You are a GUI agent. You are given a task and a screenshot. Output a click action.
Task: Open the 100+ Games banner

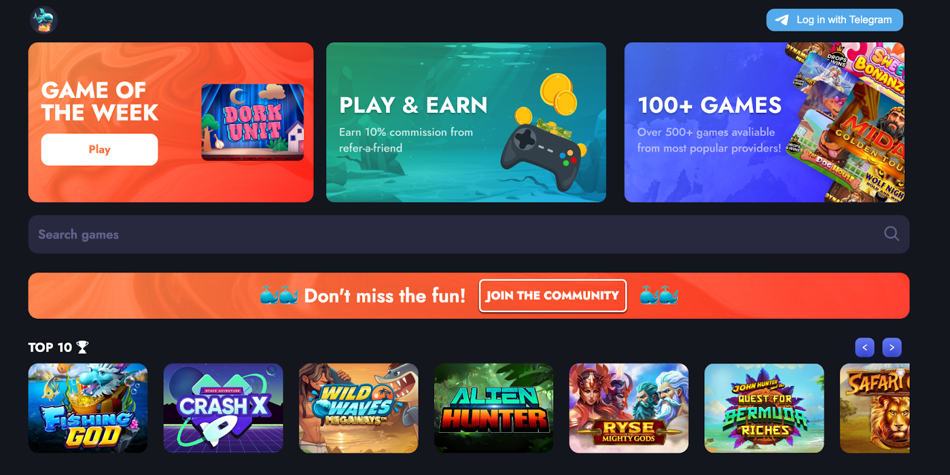tap(765, 122)
